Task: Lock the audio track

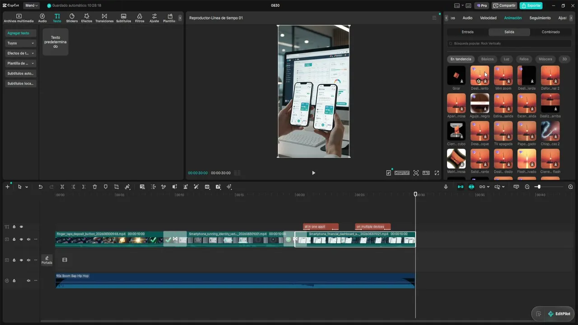Action: (14, 280)
